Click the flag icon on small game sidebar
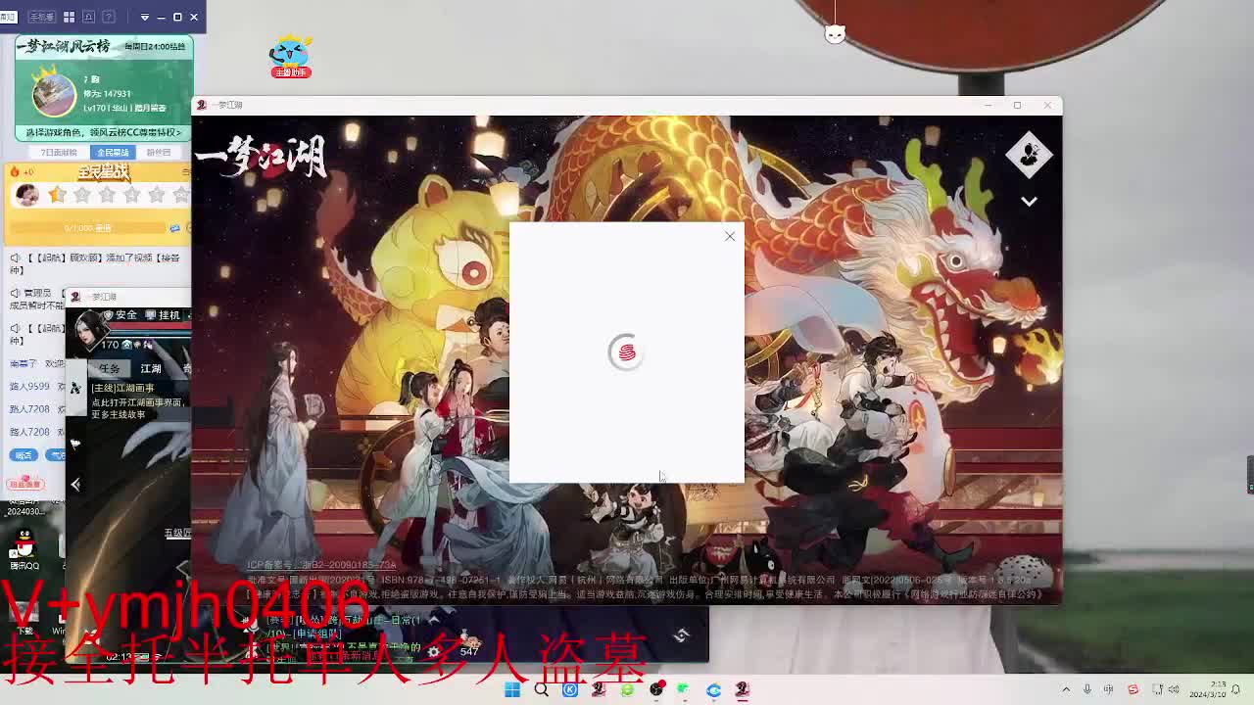Image resolution: width=1254 pixels, height=705 pixels. (75, 444)
